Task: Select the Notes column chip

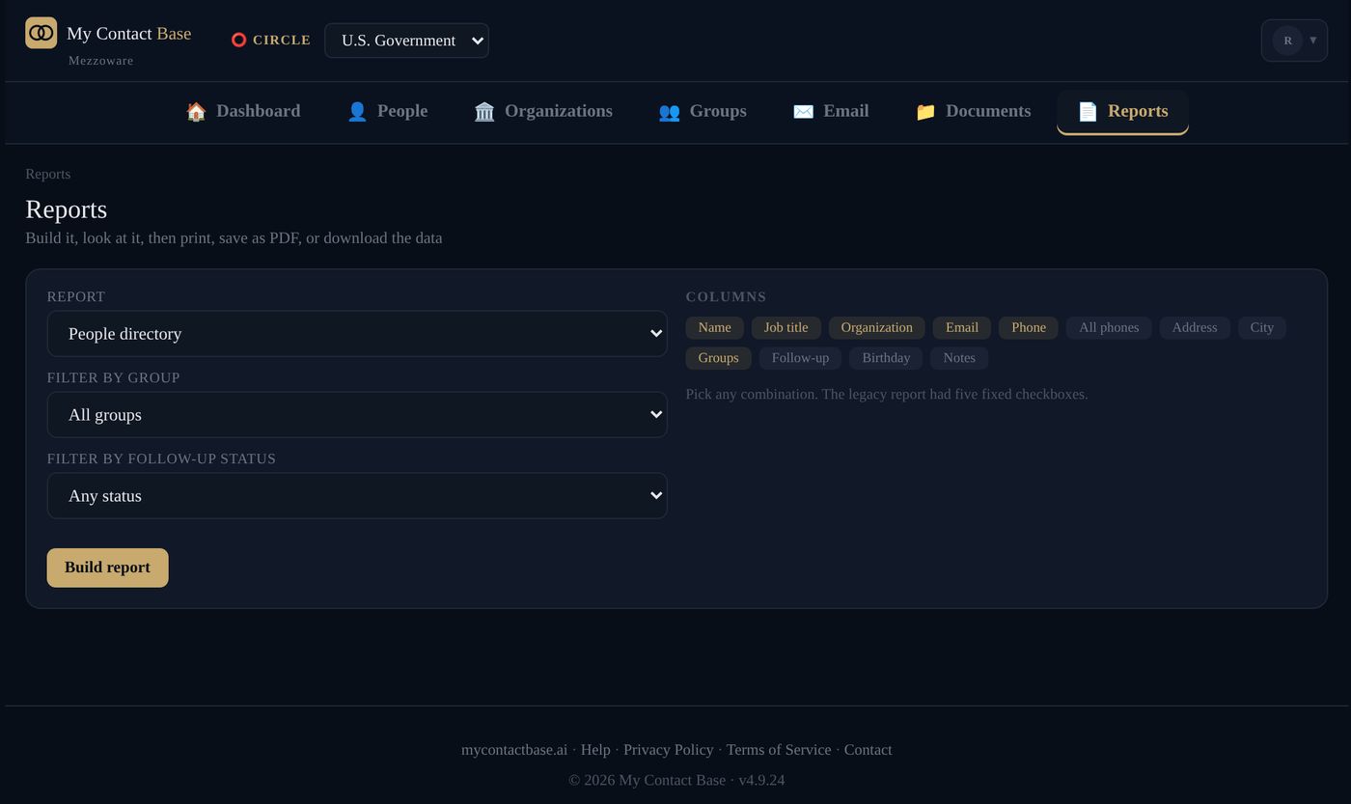Action: pyautogui.click(x=959, y=358)
